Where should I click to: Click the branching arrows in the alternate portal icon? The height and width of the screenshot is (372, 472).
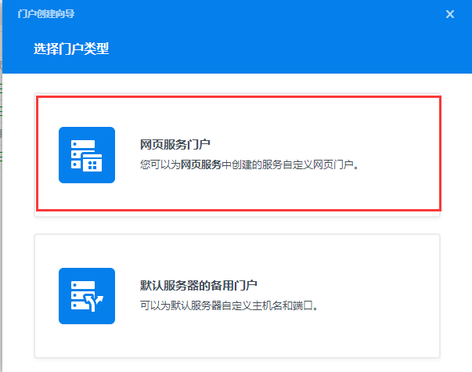(95, 302)
